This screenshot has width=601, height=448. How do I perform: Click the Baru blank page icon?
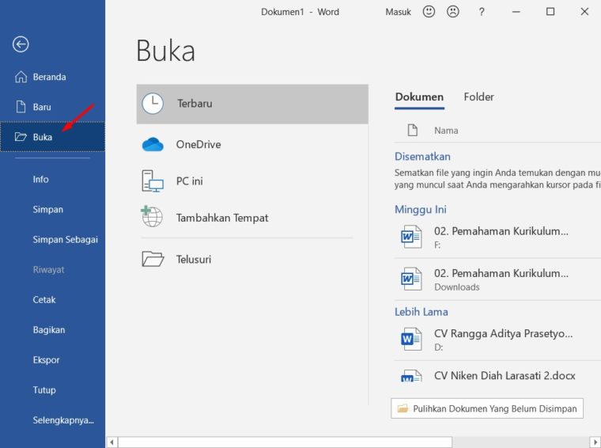click(21, 107)
